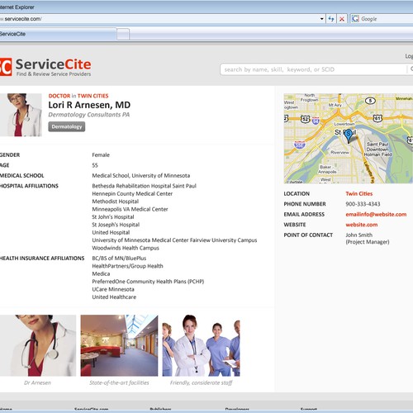
Task: Click Minneapolis VA Medical Center entry
Action: click(130, 209)
